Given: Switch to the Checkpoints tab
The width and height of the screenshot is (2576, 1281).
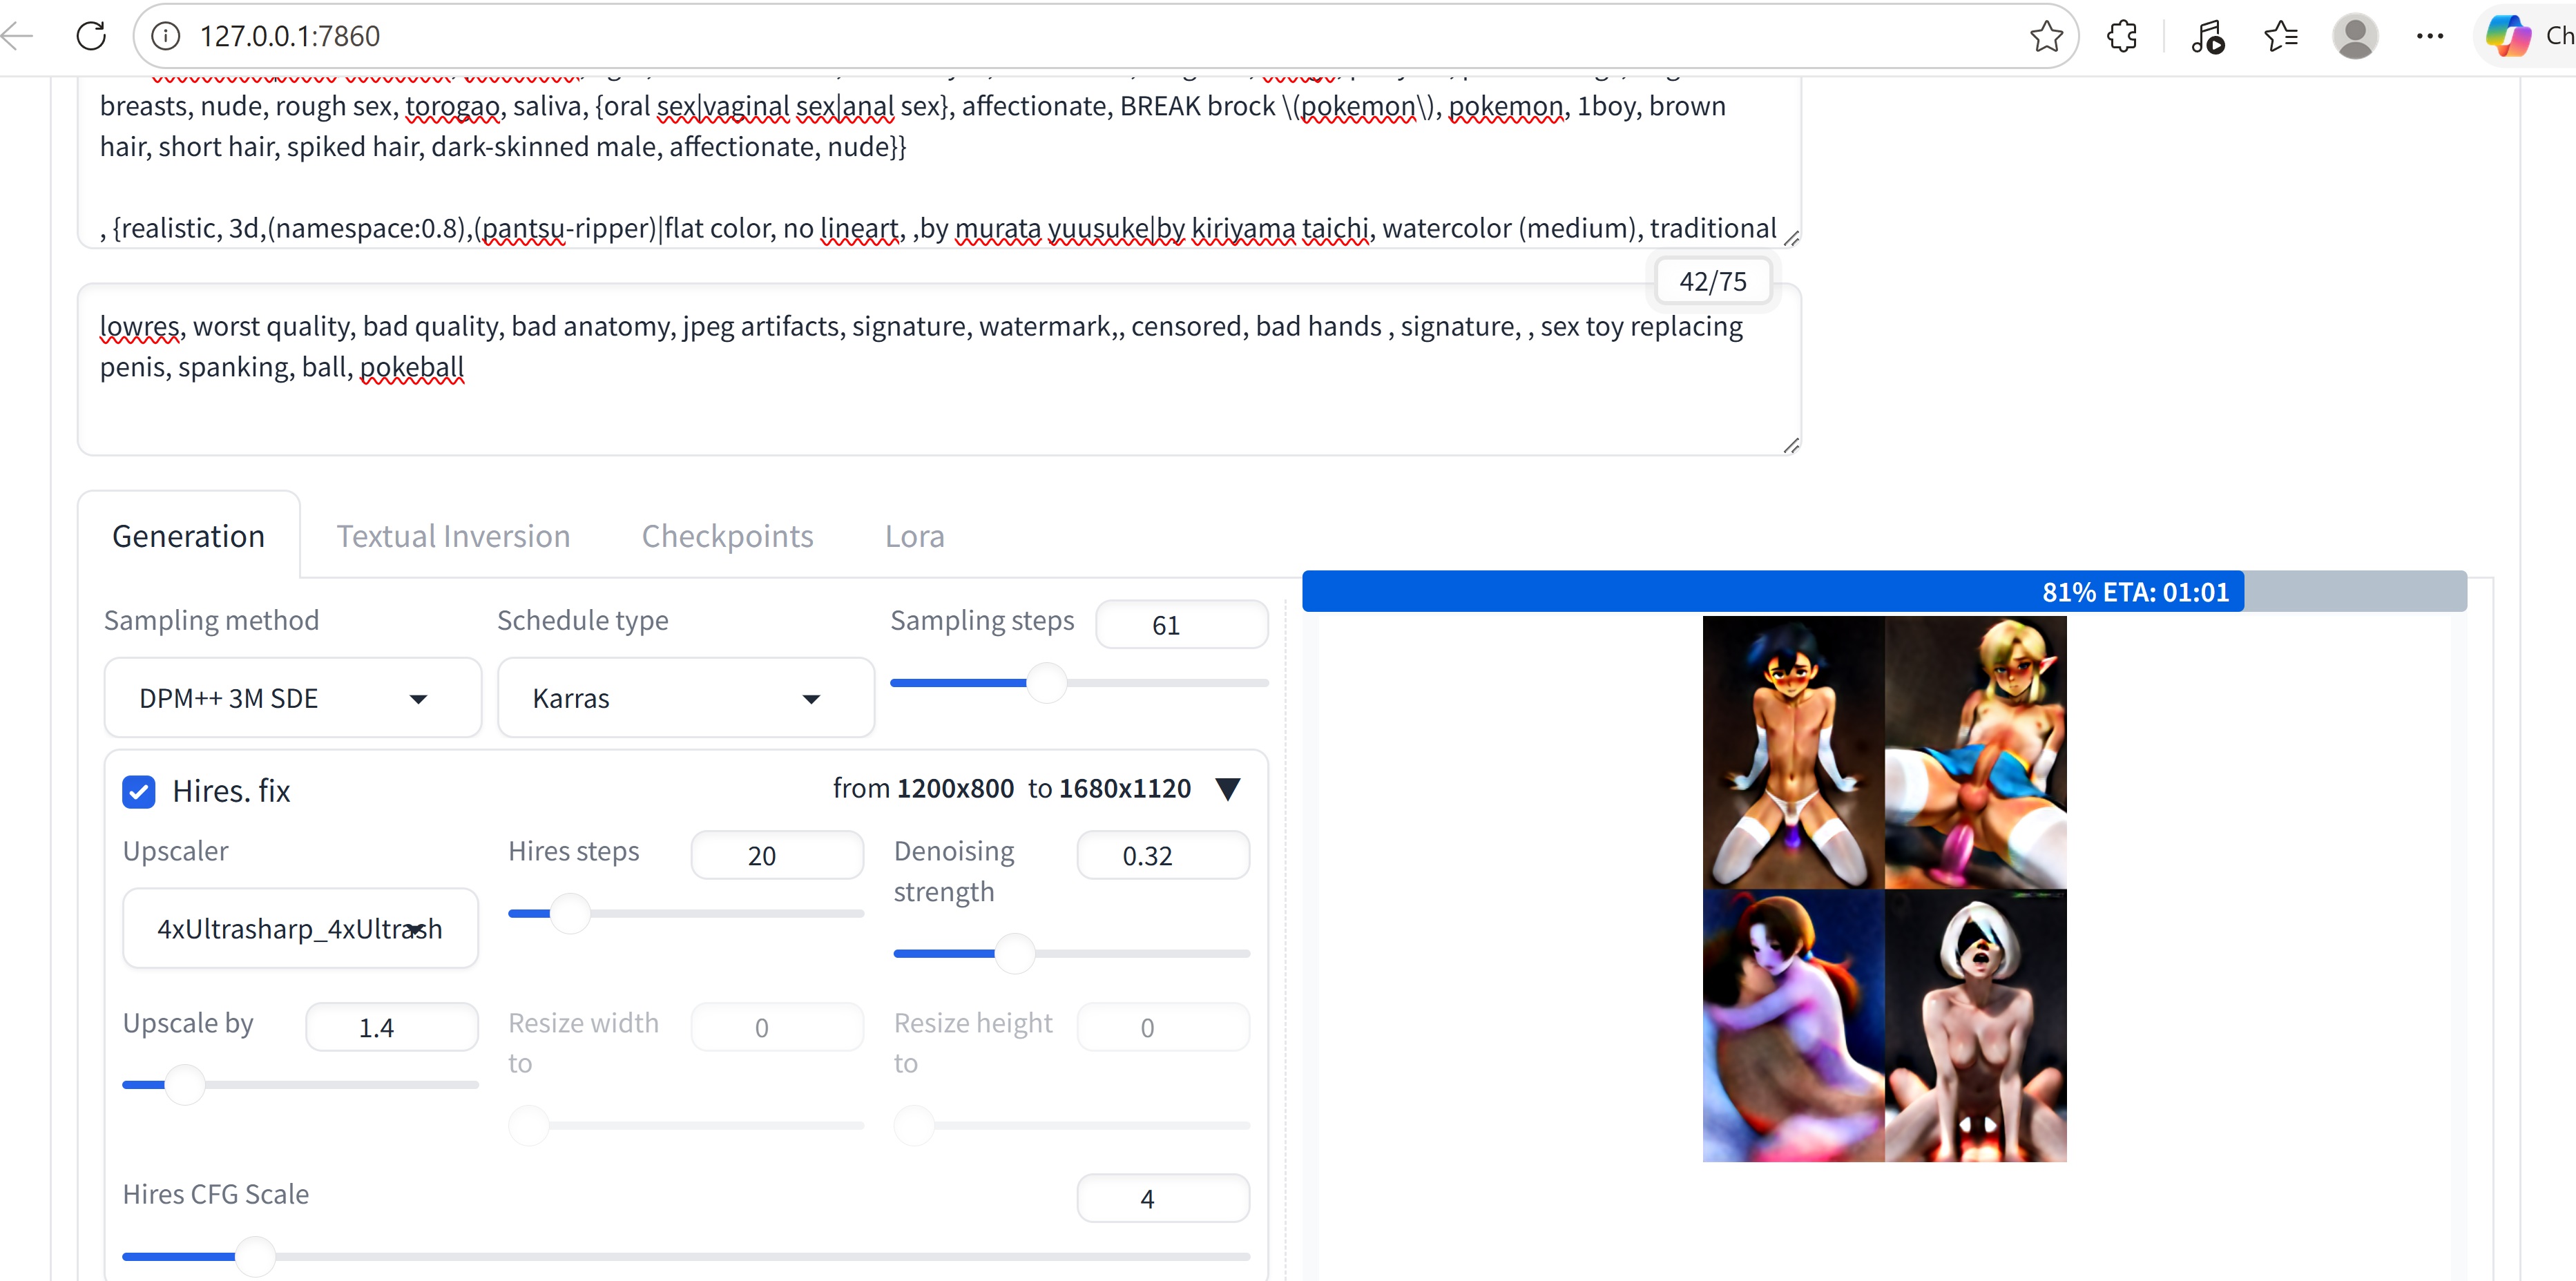Looking at the screenshot, I should pos(727,536).
